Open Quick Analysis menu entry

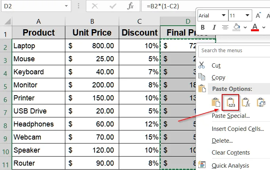tap(230, 166)
